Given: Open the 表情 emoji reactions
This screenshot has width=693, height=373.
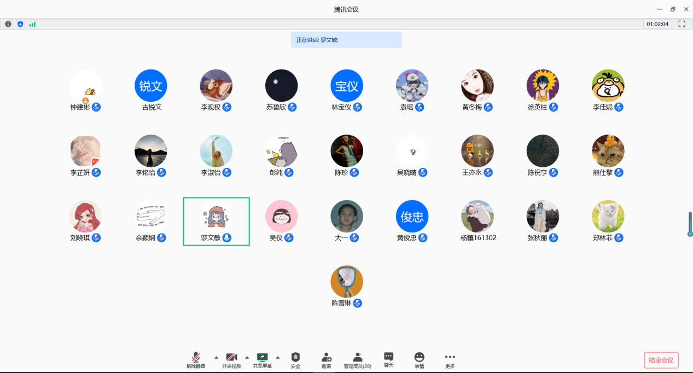Looking at the screenshot, I should coord(419,360).
